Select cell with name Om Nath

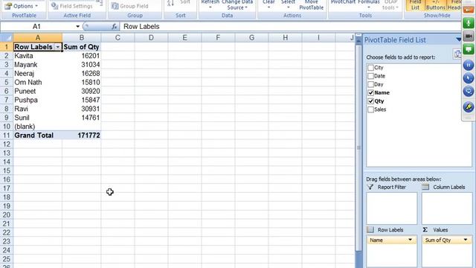pos(38,83)
